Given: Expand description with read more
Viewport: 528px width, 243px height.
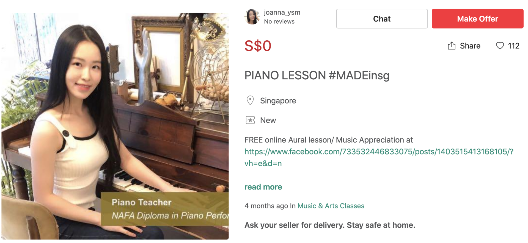Looking at the screenshot, I should [263, 187].
